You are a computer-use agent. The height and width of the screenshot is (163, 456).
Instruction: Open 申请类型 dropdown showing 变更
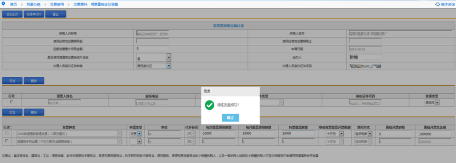135,133
